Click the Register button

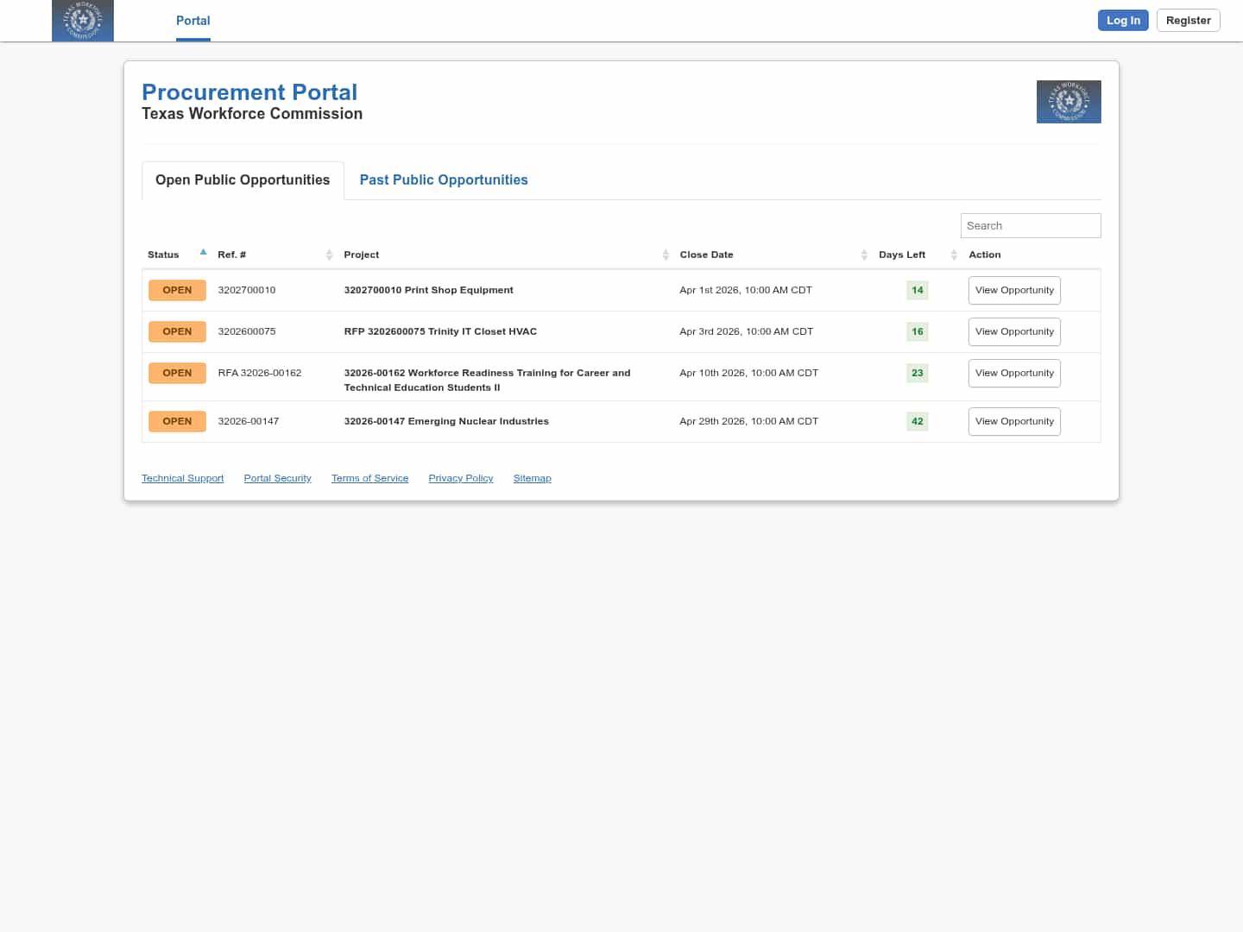tap(1188, 21)
